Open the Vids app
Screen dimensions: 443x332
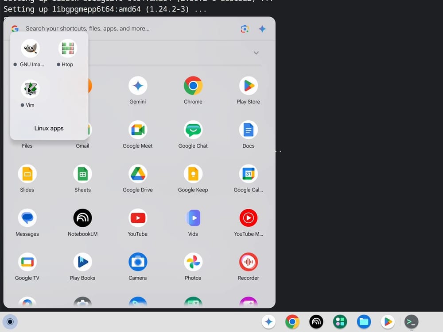click(x=193, y=218)
